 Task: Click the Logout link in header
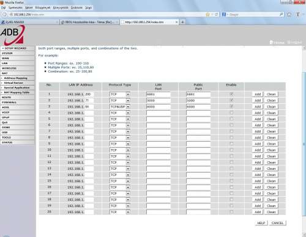pyautogui.click(x=294, y=42)
